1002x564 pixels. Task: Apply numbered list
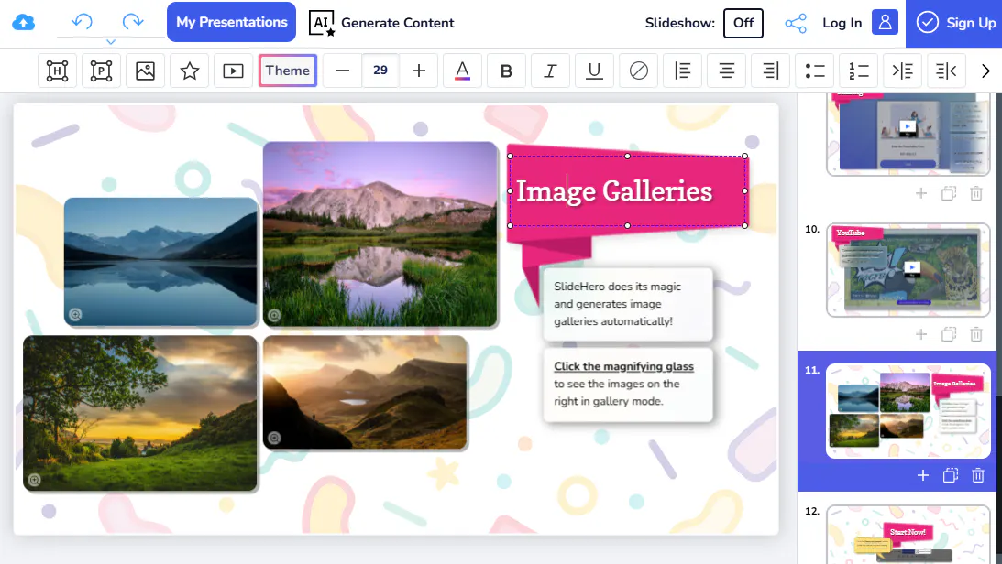[858, 70]
